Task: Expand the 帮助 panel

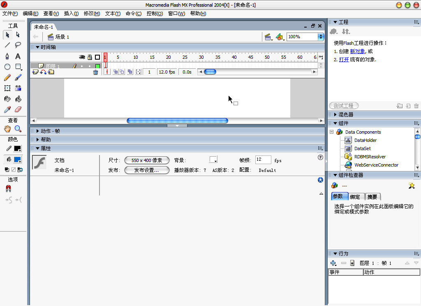Action: click(37, 140)
